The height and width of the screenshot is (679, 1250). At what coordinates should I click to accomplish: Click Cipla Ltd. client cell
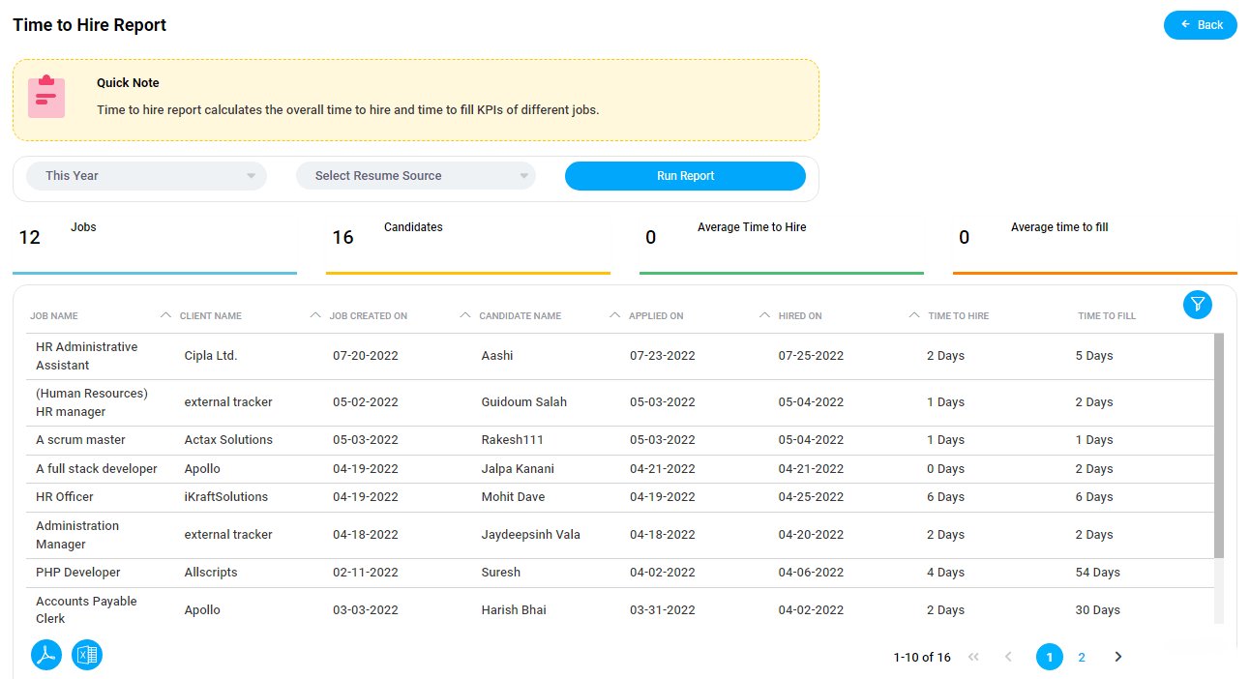[x=211, y=356]
